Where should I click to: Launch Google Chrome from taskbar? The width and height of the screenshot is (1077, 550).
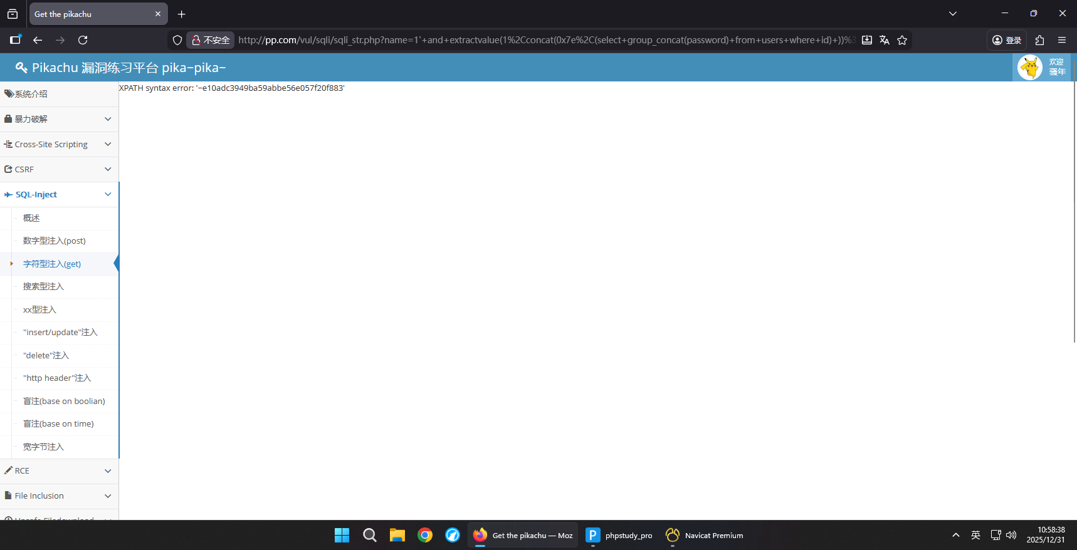tap(425, 535)
